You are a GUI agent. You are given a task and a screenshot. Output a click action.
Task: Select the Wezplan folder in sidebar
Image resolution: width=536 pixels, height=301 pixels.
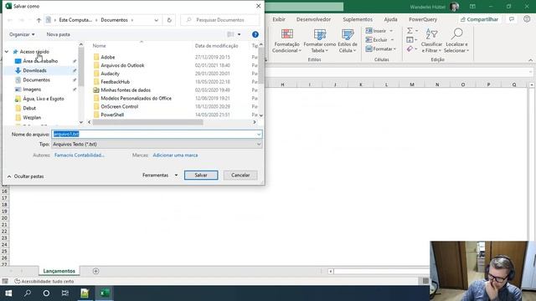pos(32,117)
